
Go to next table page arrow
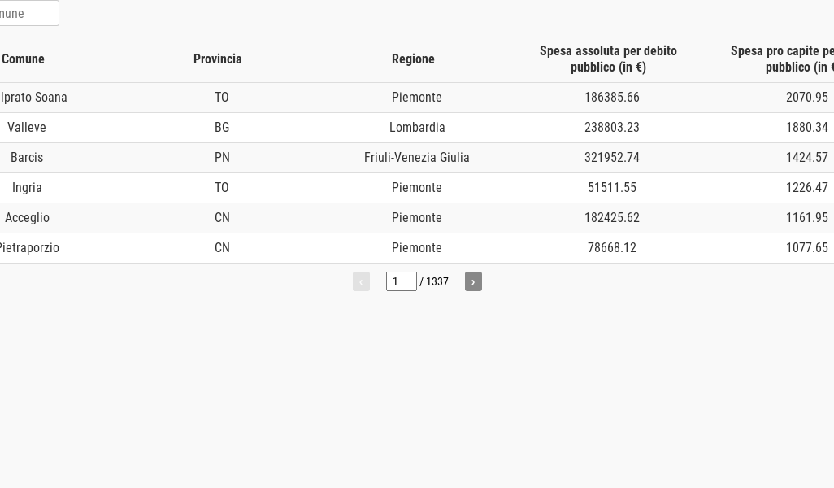coord(473,281)
